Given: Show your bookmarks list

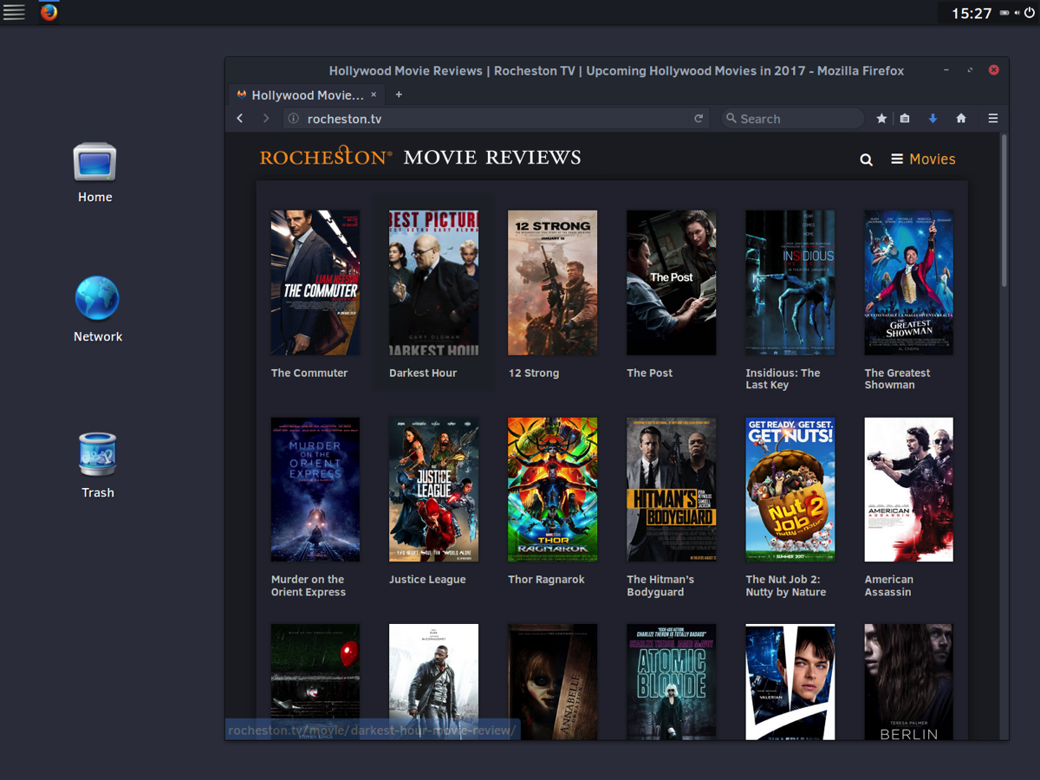Looking at the screenshot, I should tap(905, 119).
